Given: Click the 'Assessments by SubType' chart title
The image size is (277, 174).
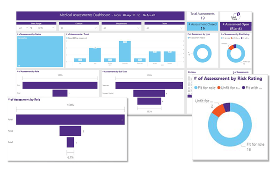Looking at the screenshot, I should pyautogui.click(x=114, y=72).
